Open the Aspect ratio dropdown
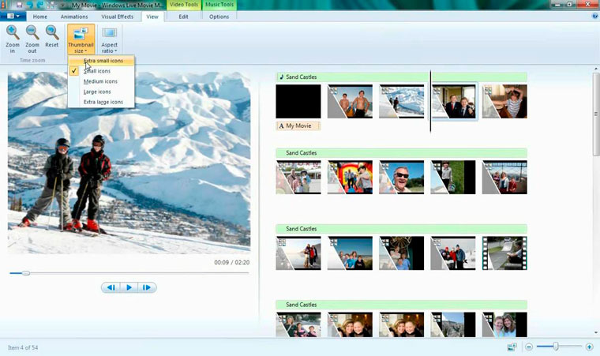 (x=109, y=39)
